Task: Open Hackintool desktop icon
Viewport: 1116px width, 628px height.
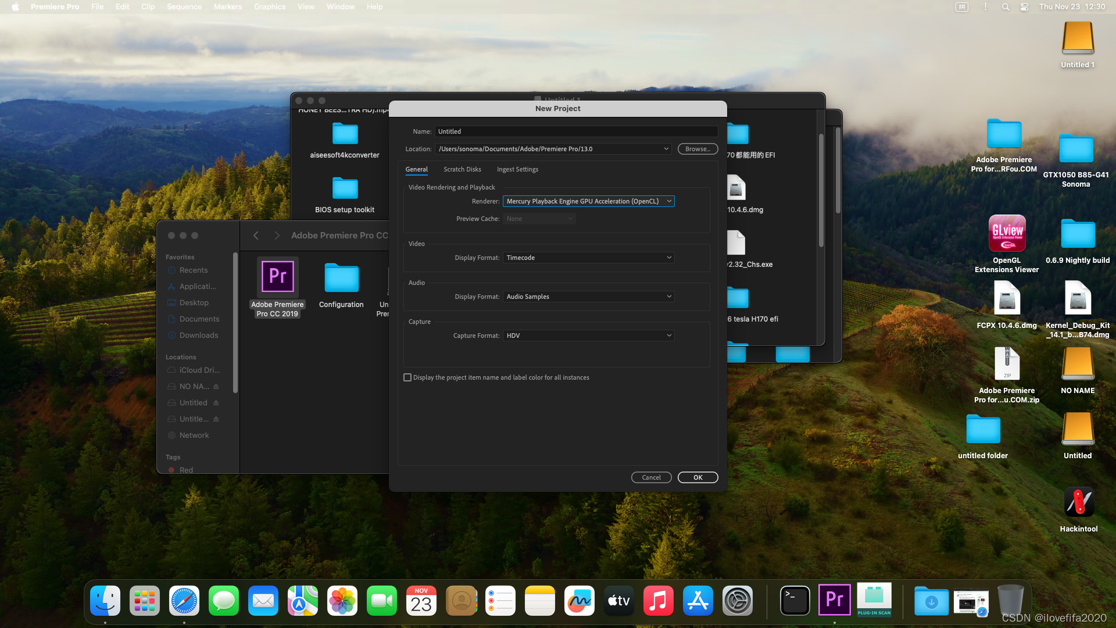Action: tap(1078, 502)
